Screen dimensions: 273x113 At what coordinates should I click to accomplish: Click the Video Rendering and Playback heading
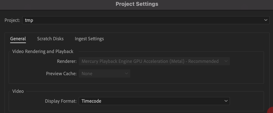(x=43, y=51)
